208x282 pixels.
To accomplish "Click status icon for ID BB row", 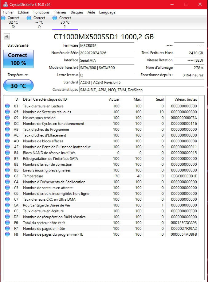I will click(7, 170).
